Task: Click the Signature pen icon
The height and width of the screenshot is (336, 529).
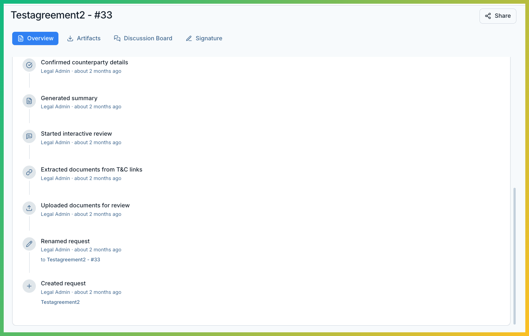Action: point(189,38)
